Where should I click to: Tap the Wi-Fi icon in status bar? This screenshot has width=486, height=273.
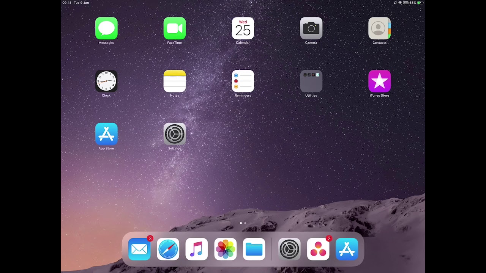tap(400, 3)
